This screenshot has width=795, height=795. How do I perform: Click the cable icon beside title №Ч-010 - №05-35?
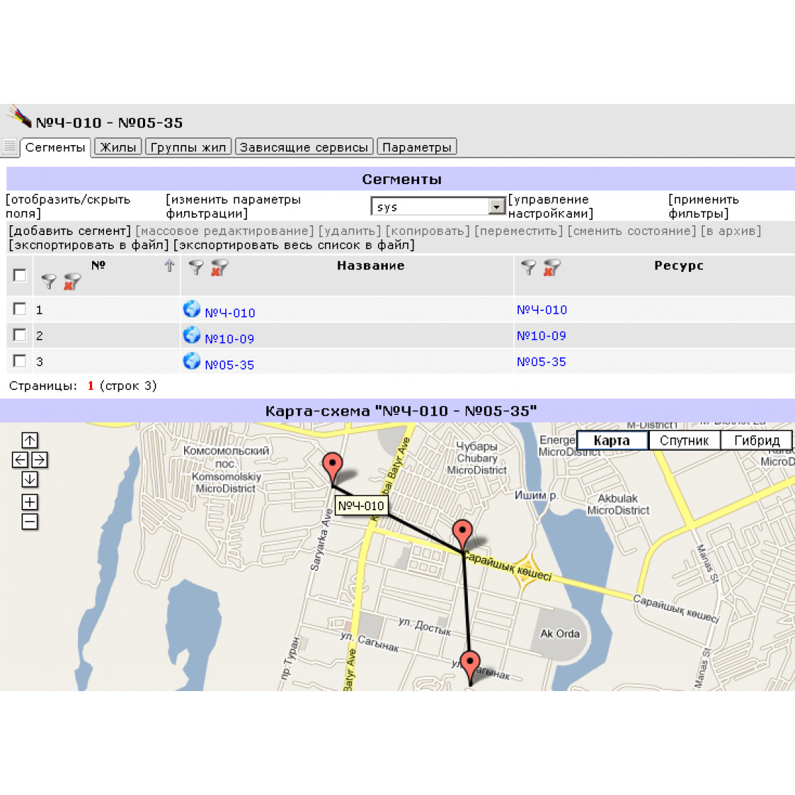pos(20,116)
